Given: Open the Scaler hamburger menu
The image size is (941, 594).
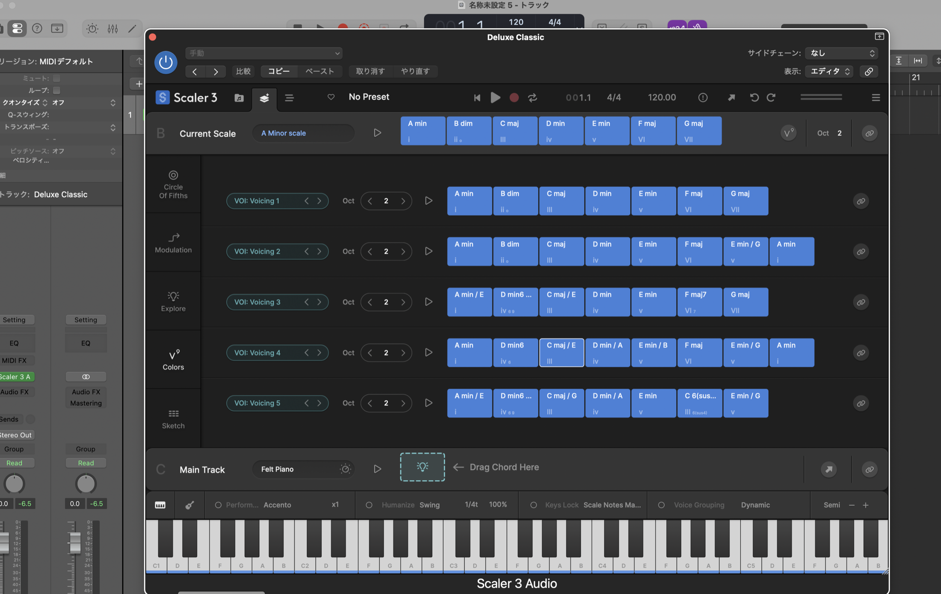Looking at the screenshot, I should click(876, 98).
